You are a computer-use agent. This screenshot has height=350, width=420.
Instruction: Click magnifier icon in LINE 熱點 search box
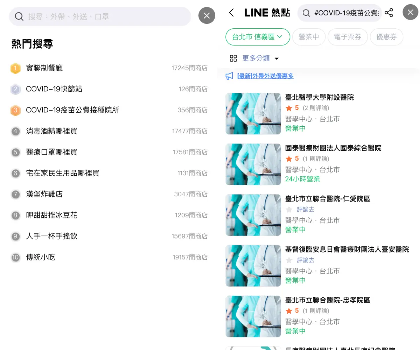pyautogui.click(x=306, y=13)
